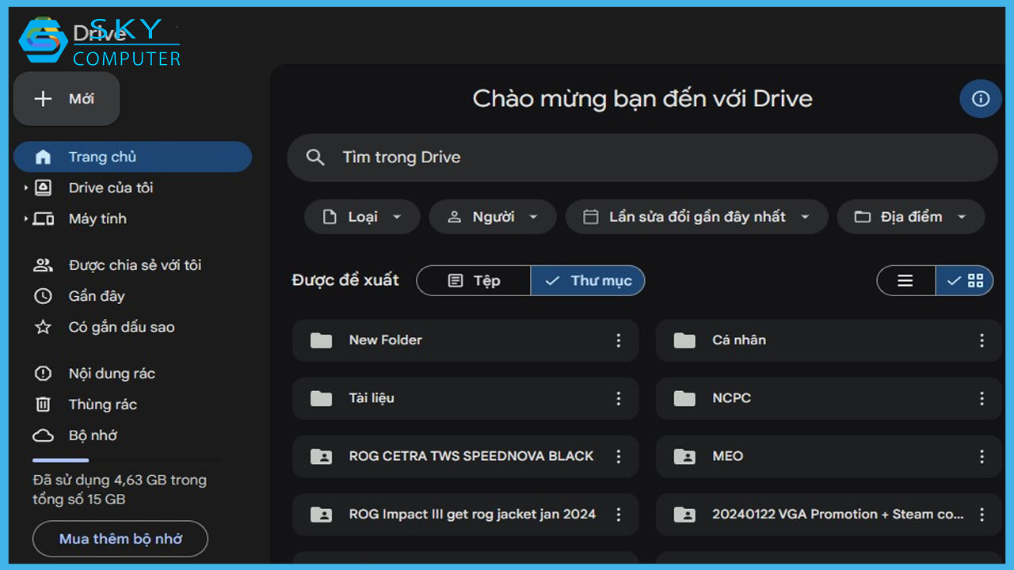Screen dimensions: 1014x570
Task: Switch to grid layout view
Action: [x=964, y=280]
